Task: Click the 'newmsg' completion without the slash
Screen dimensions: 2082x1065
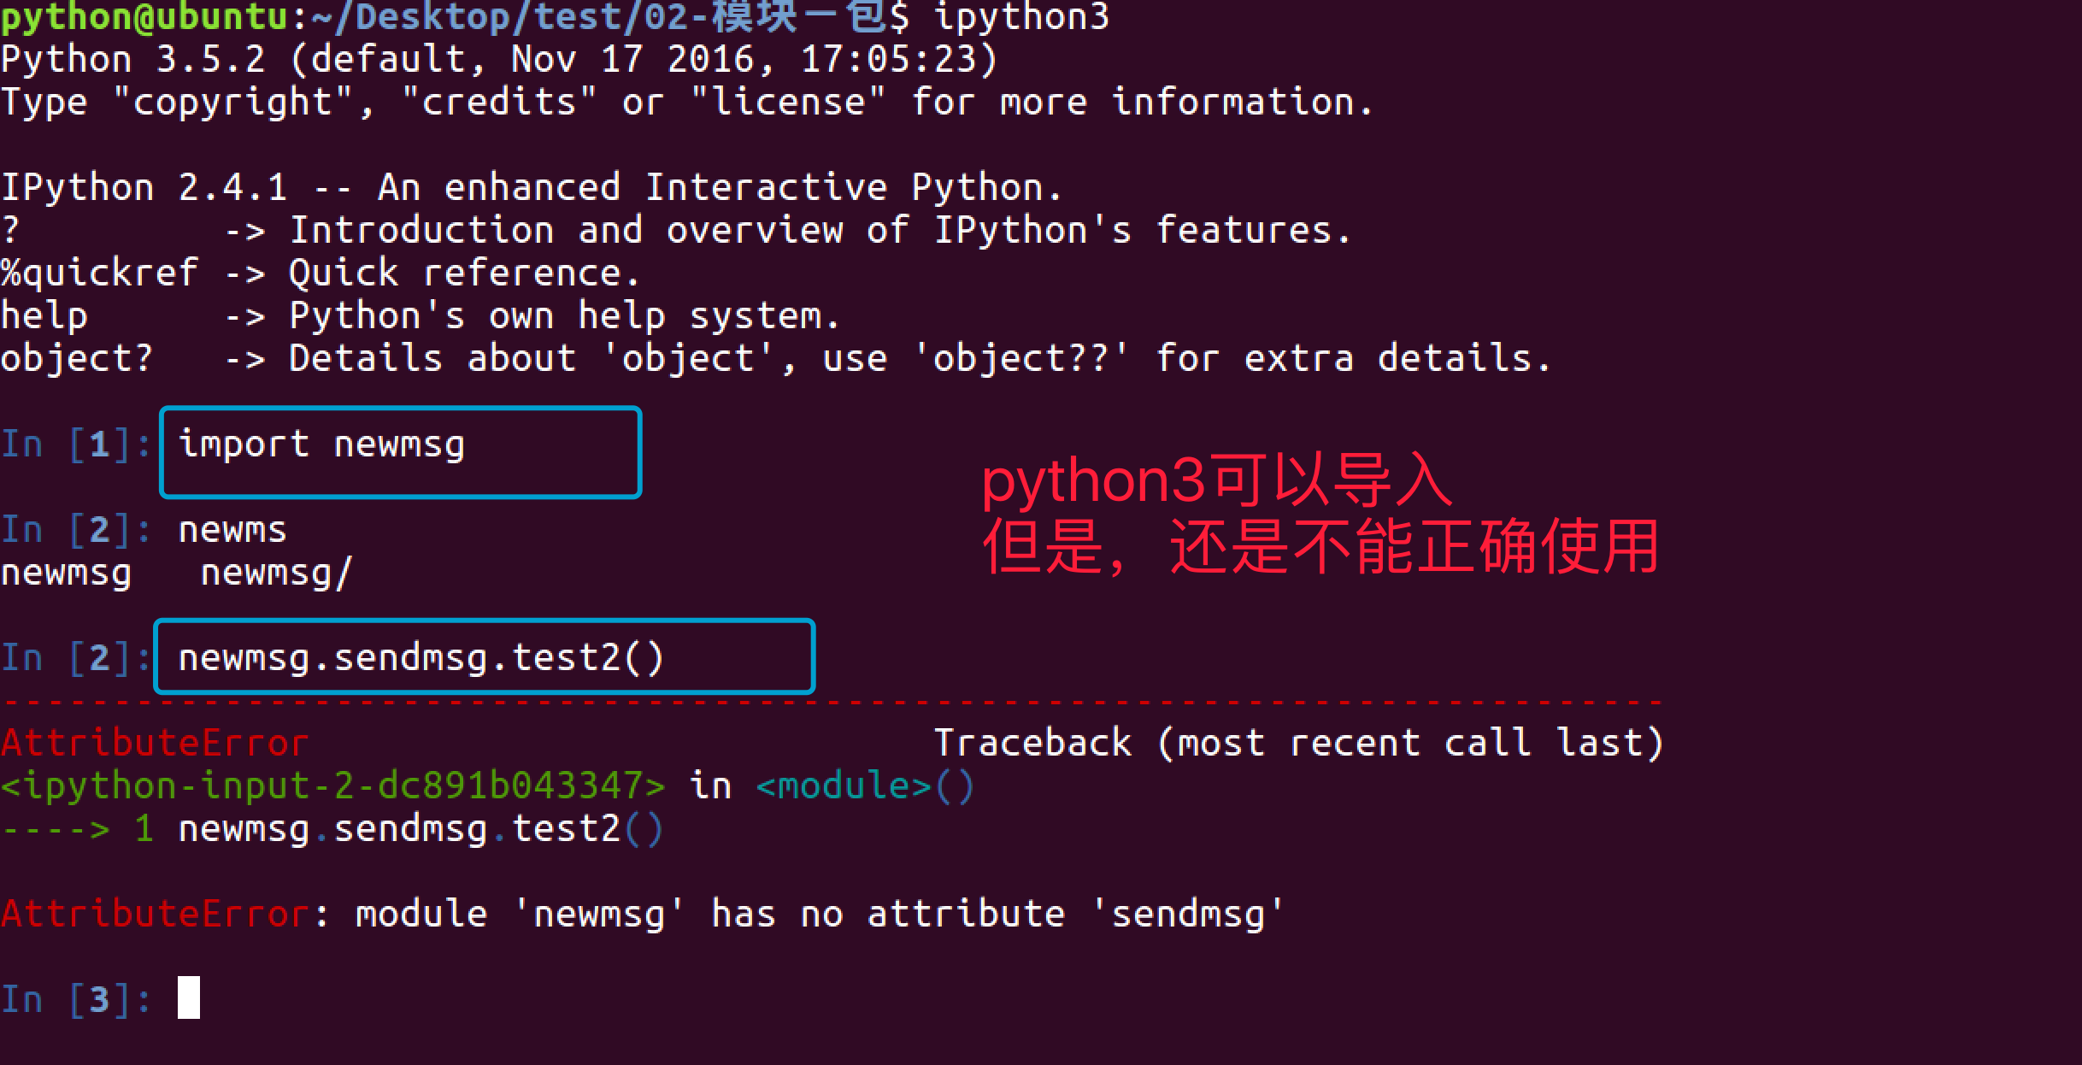Action: [x=66, y=573]
